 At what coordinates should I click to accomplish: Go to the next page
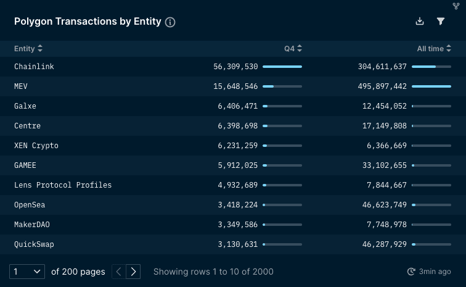[134, 272]
